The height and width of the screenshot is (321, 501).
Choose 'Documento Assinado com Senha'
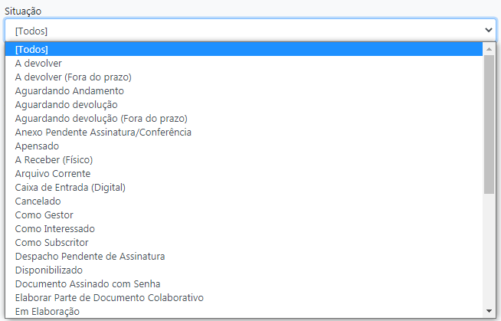point(87,284)
